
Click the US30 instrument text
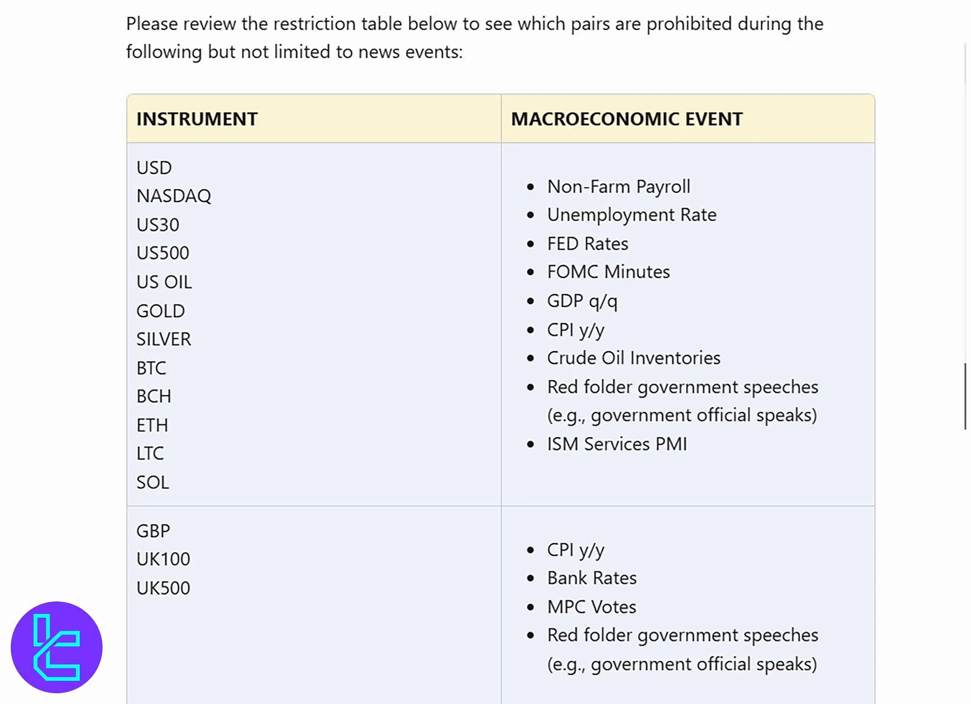(158, 224)
